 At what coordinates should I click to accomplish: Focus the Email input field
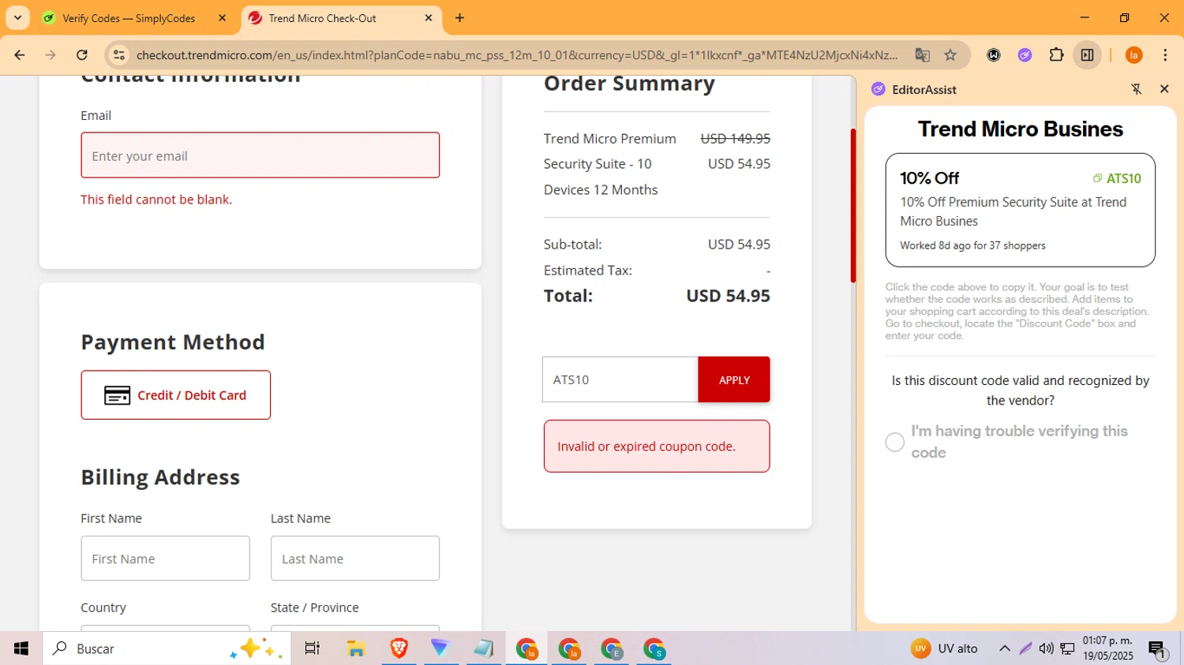click(x=260, y=155)
